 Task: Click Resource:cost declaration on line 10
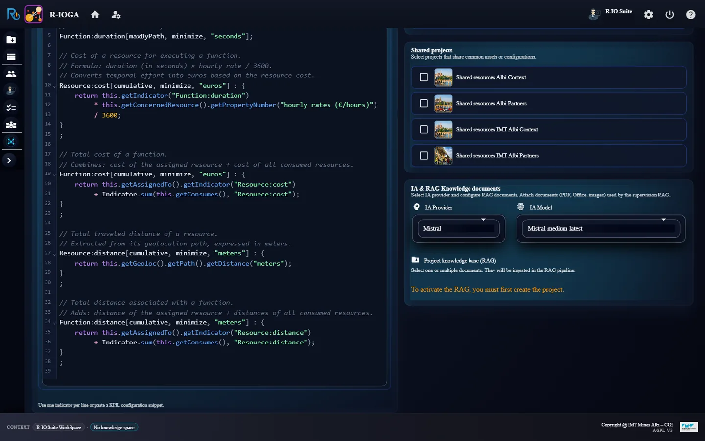152,85
